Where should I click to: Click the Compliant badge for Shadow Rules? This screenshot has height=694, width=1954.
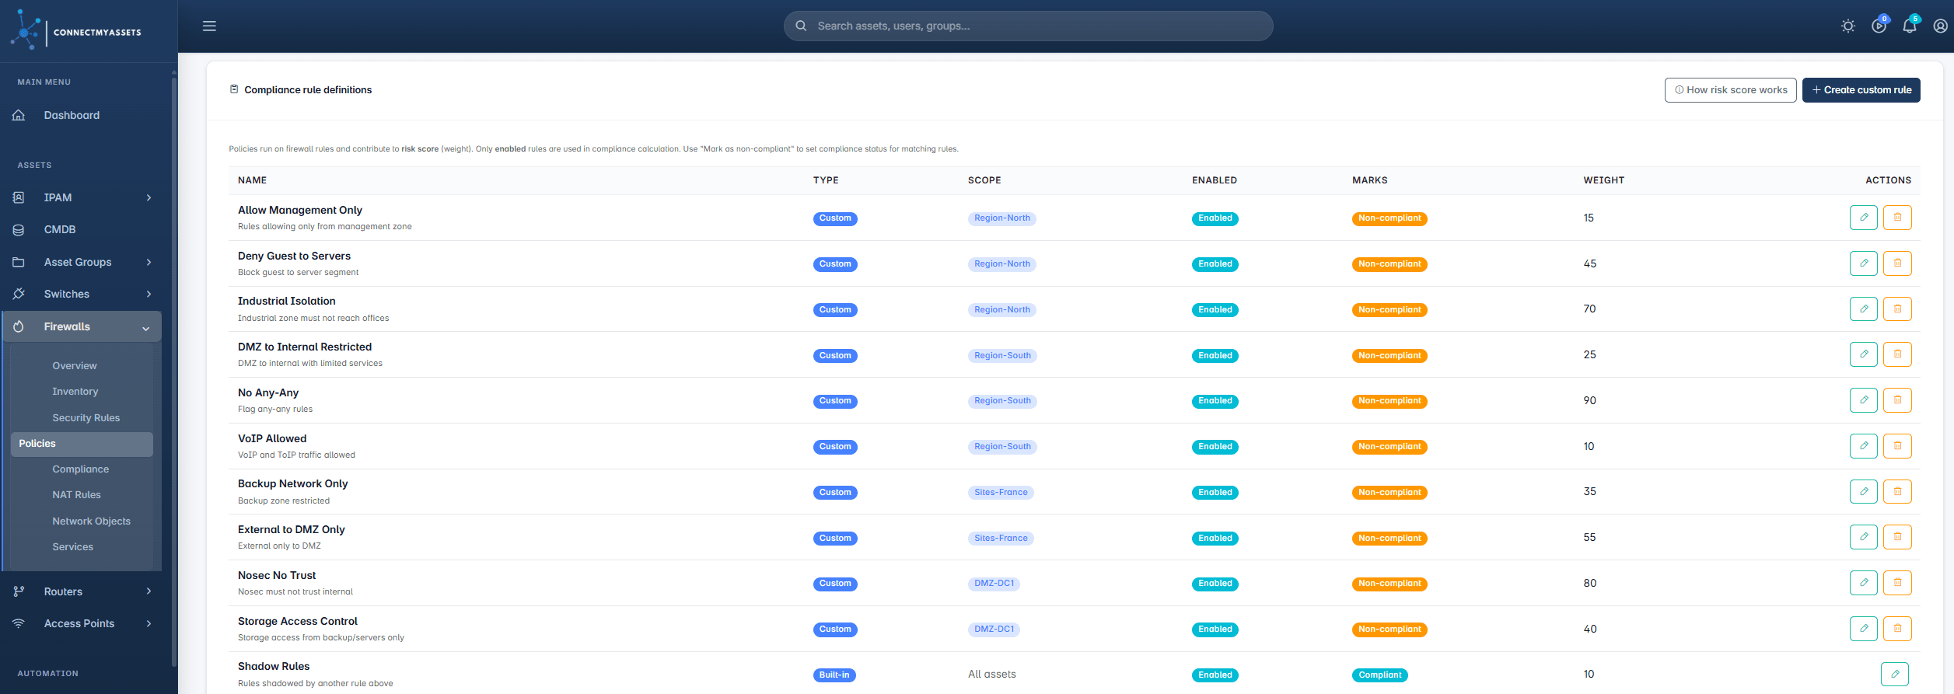pos(1380,675)
